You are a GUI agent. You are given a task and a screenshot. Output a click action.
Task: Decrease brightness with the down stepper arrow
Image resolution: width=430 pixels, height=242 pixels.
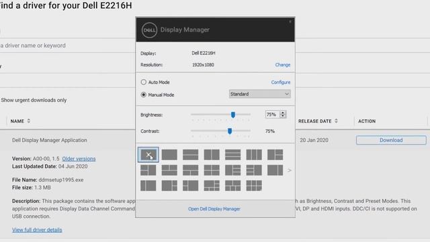(x=283, y=116)
